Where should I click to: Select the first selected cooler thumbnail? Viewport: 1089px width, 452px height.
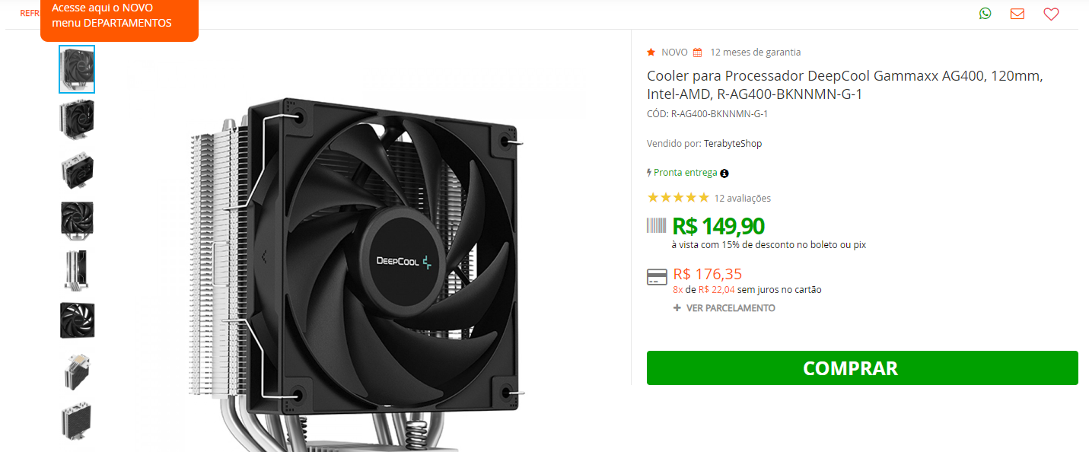tap(77, 69)
